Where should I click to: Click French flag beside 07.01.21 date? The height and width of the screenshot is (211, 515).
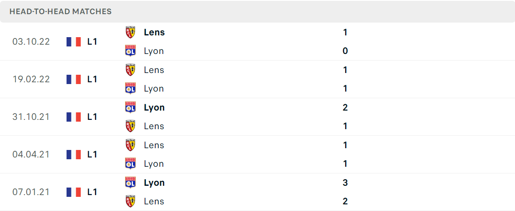(x=74, y=192)
